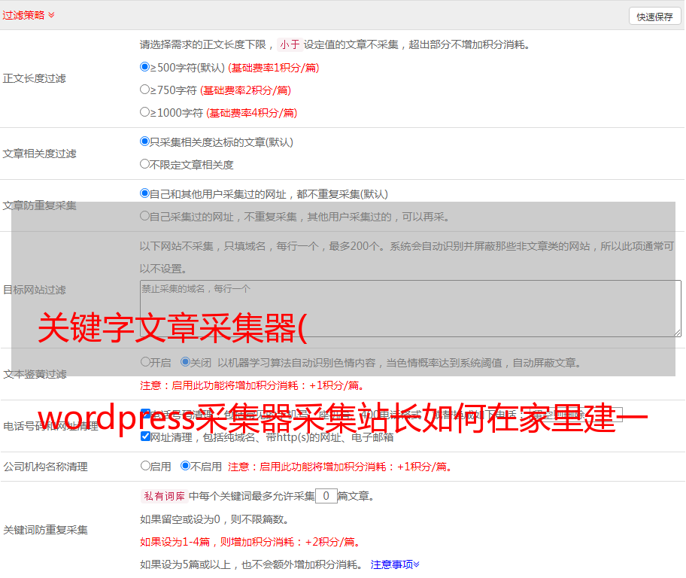The width and height of the screenshot is (686, 578).
Task: Choose the ≥750字符 length option
Action: click(145, 90)
